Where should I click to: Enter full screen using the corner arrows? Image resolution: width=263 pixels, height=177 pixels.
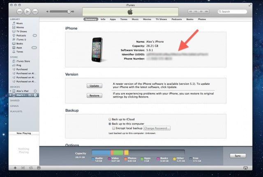250,5
